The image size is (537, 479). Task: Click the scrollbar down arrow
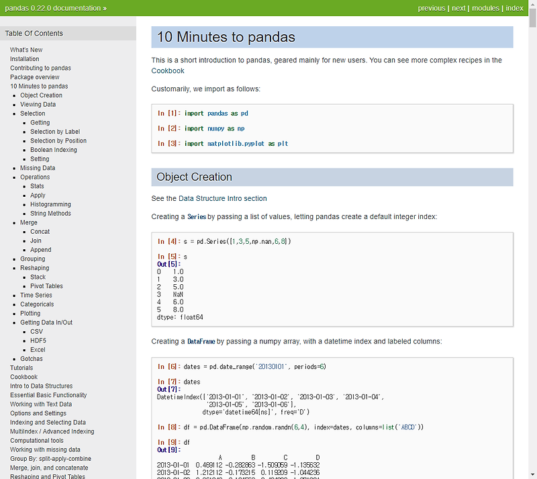(x=532, y=475)
